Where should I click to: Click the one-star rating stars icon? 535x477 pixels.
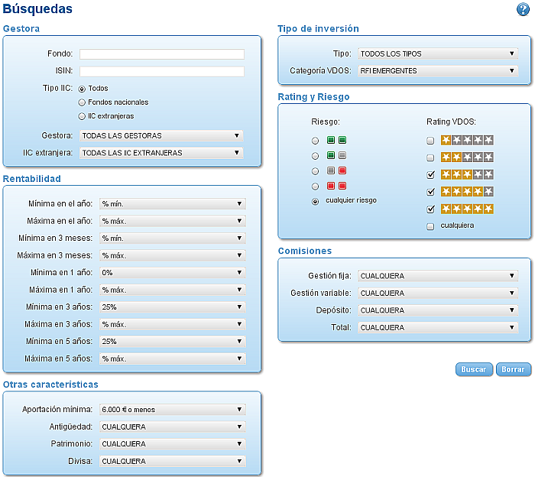point(467,140)
